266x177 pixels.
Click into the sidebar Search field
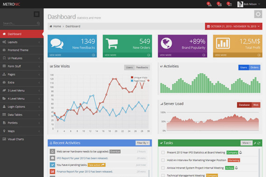pyautogui.click(x=20, y=23)
